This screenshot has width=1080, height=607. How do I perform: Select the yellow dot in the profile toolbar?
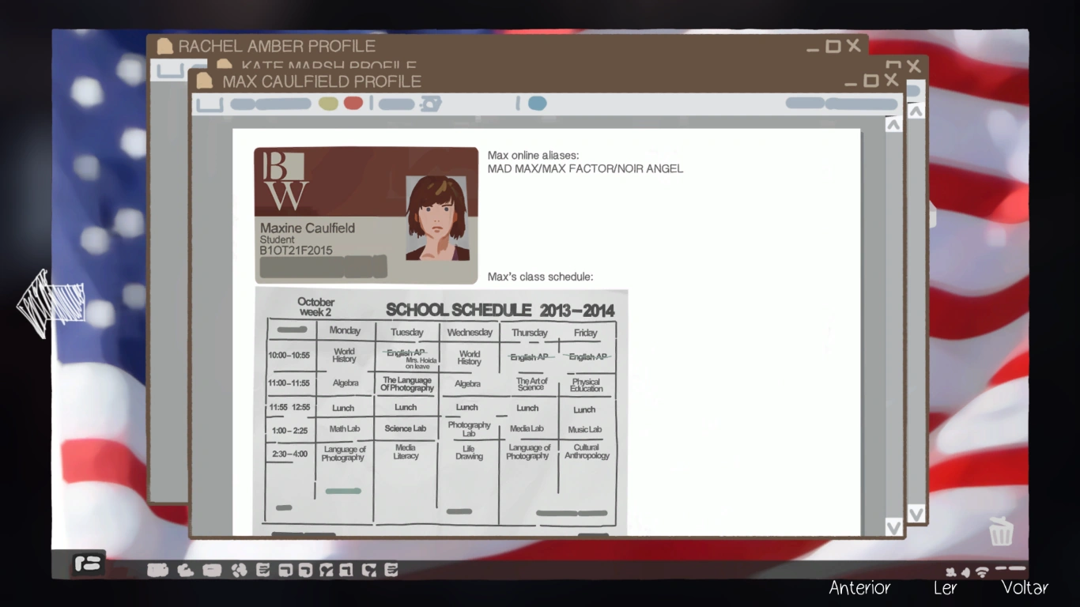tap(328, 104)
